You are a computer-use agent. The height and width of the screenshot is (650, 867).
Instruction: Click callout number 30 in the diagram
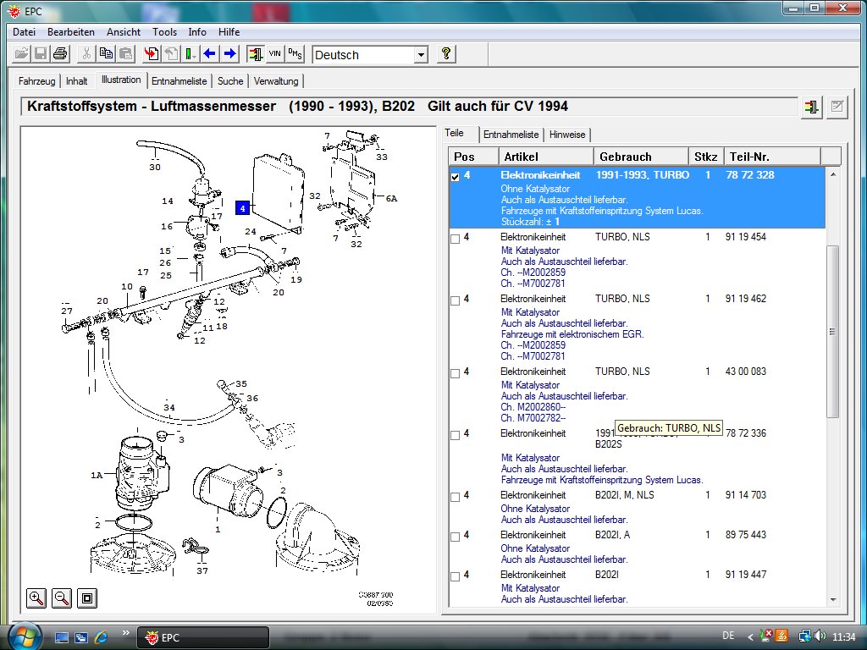pyautogui.click(x=155, y=167)
